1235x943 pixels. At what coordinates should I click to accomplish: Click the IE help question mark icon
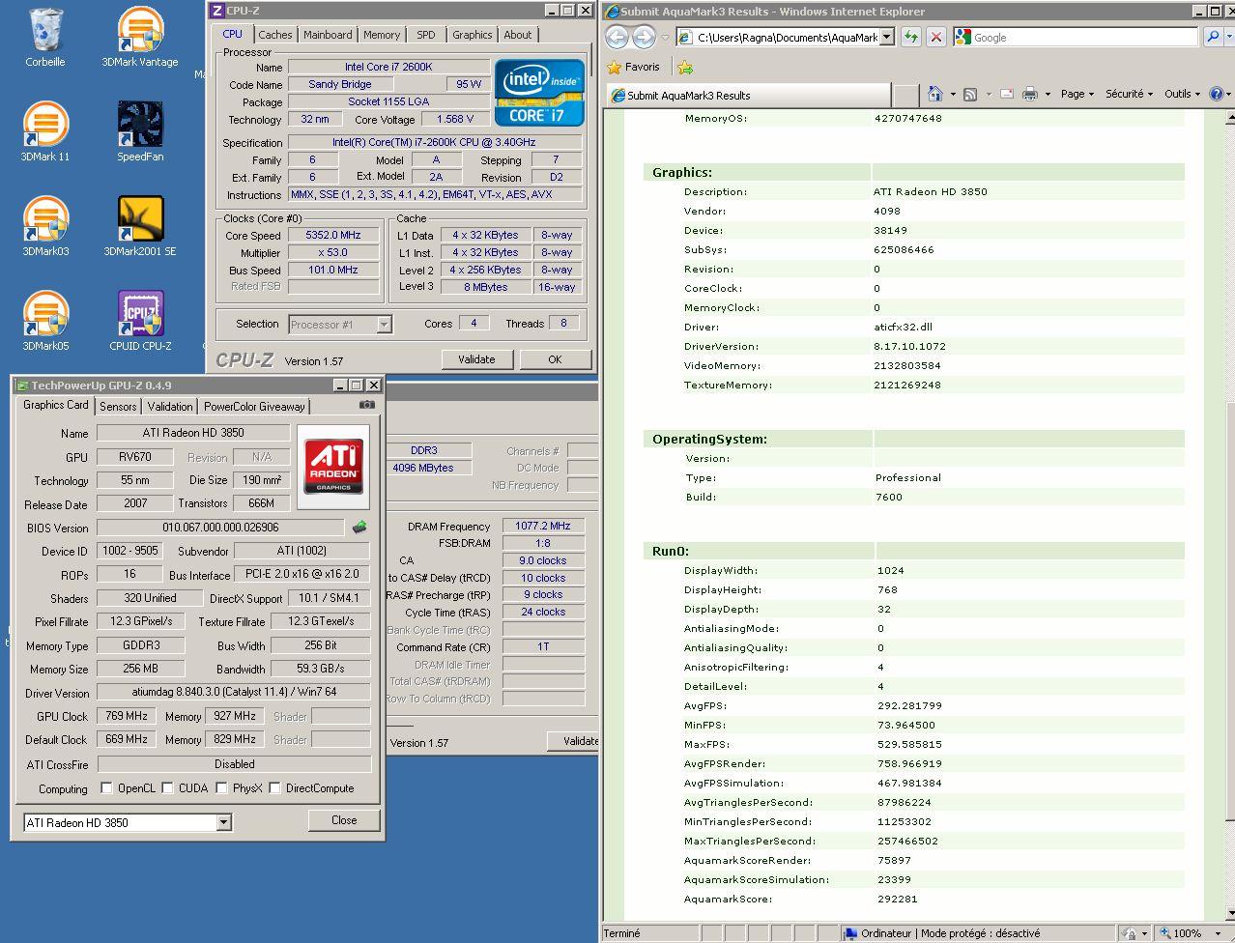(x=1217, y=94)
